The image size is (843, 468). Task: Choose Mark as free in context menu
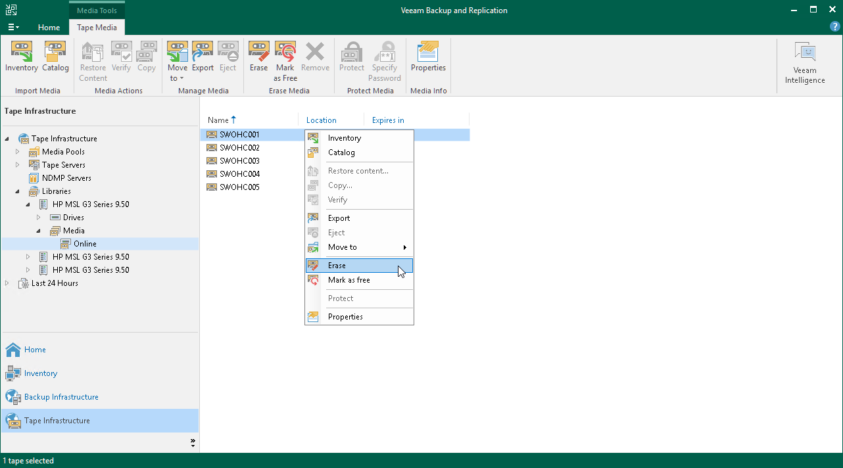coord(349,280)
